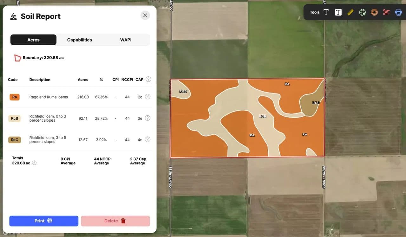Click the orange Ra color swatch
The width and height of the screenshot is (406, 237).
(x=15, y=97)
